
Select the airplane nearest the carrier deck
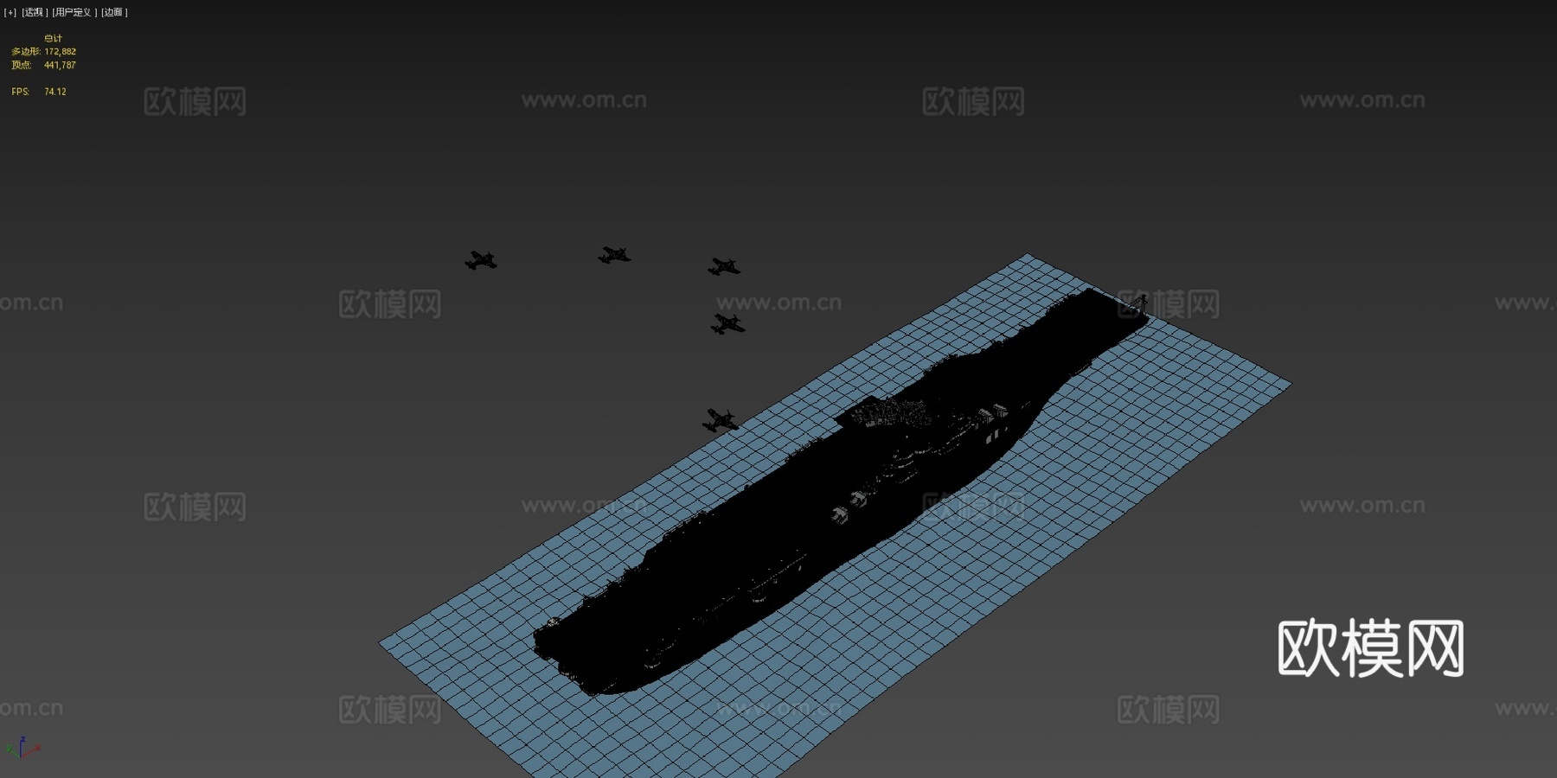pyautogui.click(x=721, y=421)
